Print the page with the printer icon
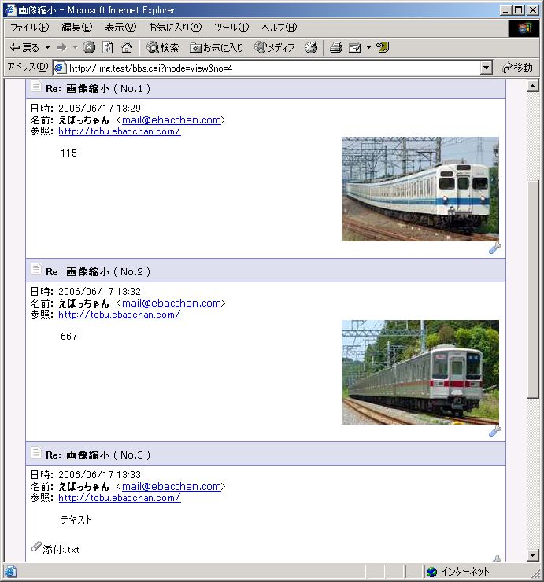The height and width of the screenshot is (582, 544). tap(336, 47)
